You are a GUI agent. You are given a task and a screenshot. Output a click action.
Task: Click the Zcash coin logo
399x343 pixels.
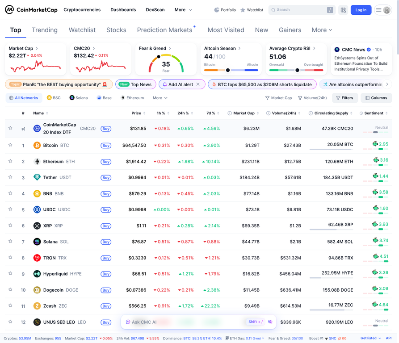tap(37, 306)
